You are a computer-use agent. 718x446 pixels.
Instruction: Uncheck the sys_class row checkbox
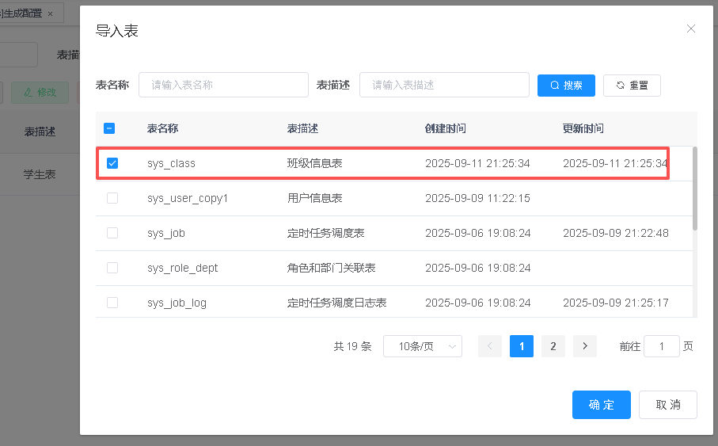pyautogui.click(x=112, y=163)
